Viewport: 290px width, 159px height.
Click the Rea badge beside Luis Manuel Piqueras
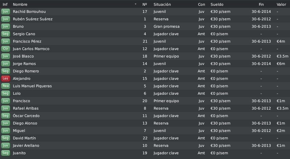click(x=5, y=86)
